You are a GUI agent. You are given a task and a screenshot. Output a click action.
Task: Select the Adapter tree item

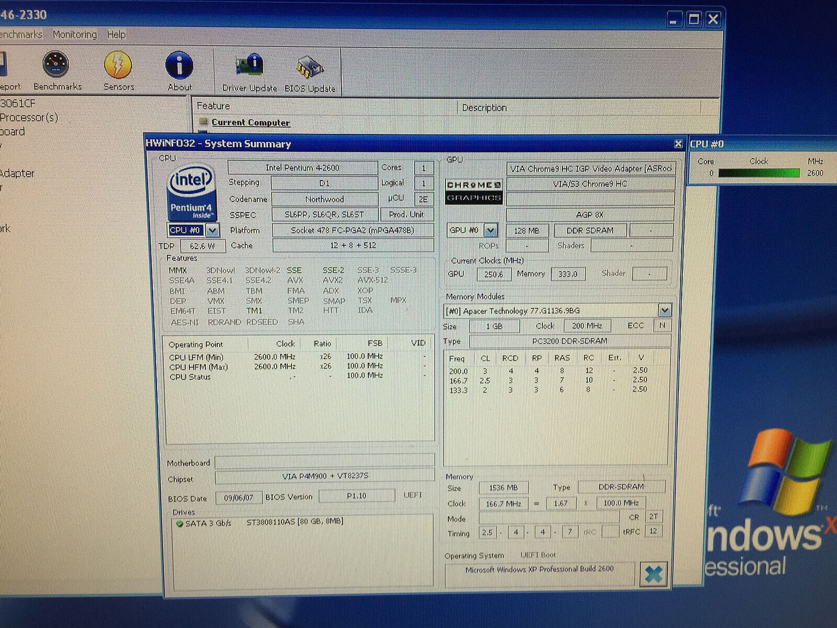click(x=17, y=173)
